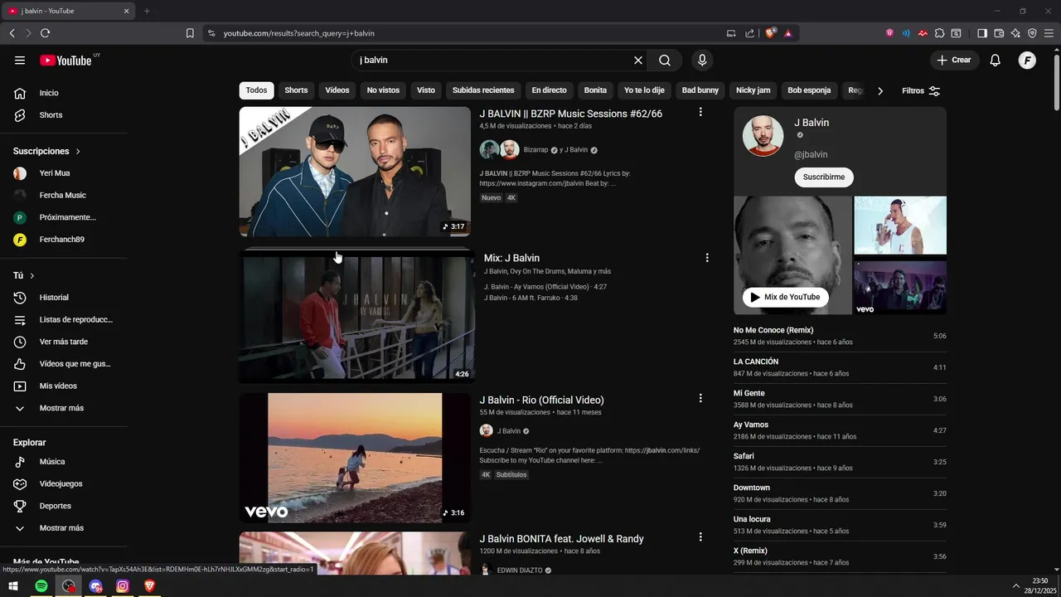Subscribe using the Suscribirme button
This screenshot has width=1061, height=597.
pos(824,177)
